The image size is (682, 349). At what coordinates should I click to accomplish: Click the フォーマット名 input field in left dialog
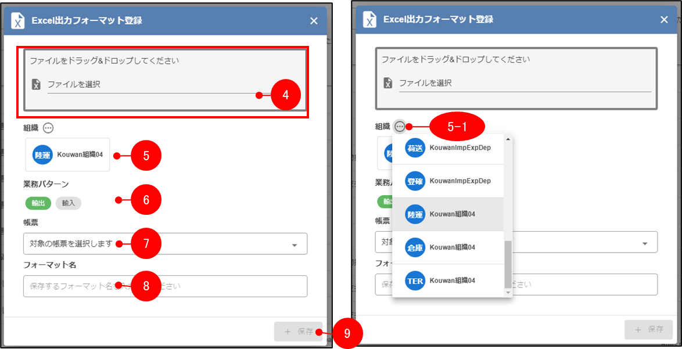165,286
